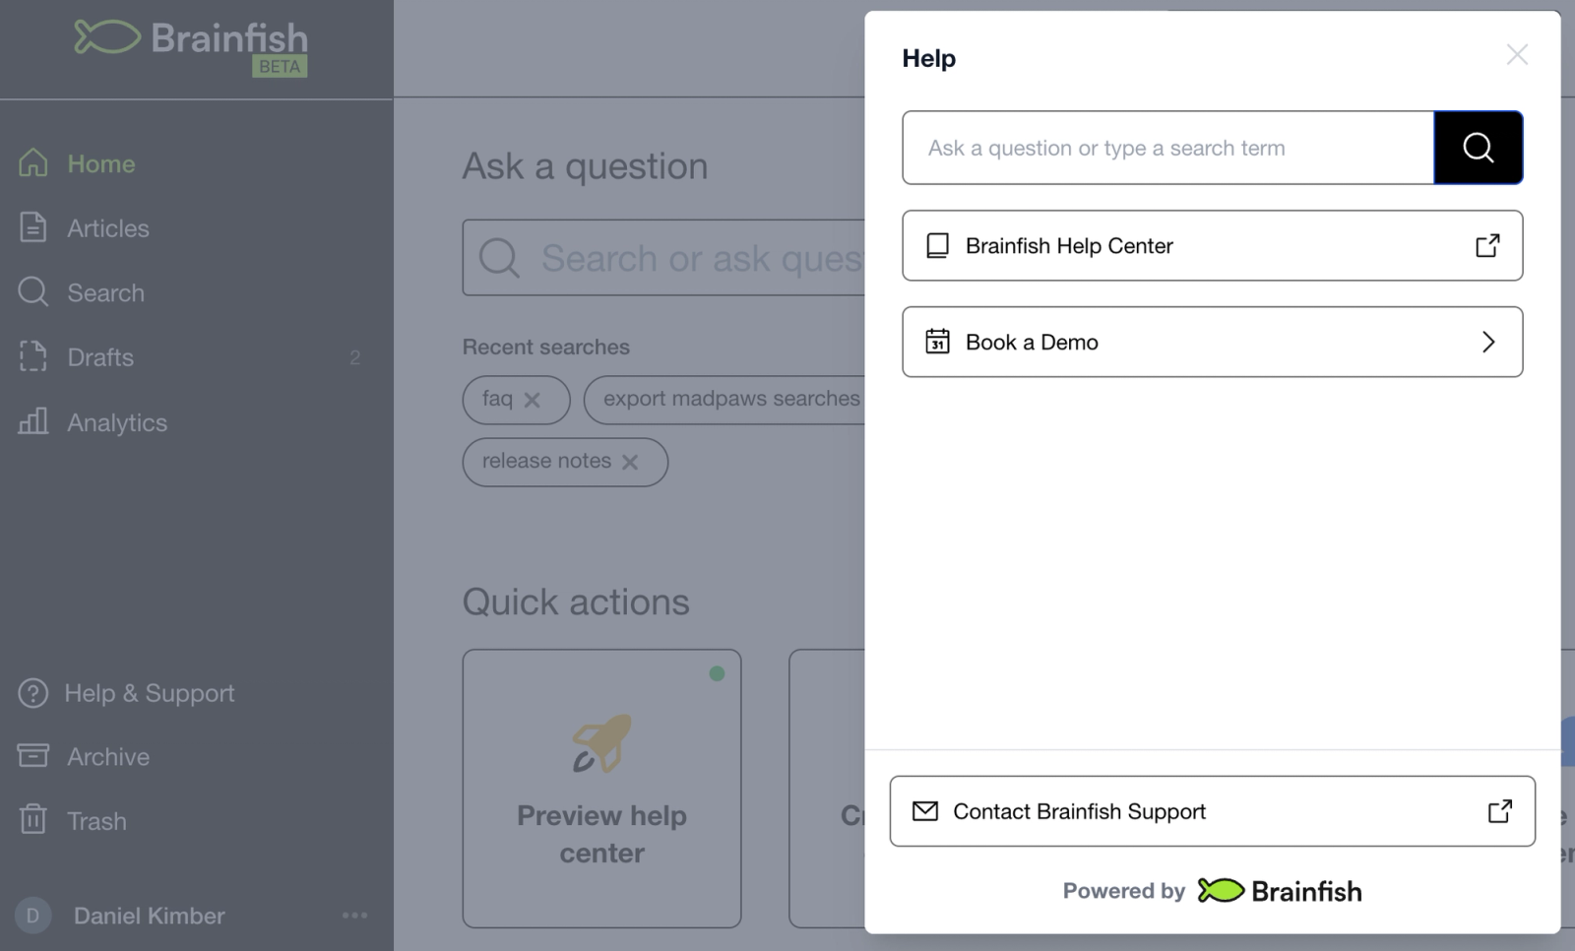Image resolution: width=1575 pixels, height=951 pixels.
Task: Click the Archive box icon
Action: click(33, 756)
